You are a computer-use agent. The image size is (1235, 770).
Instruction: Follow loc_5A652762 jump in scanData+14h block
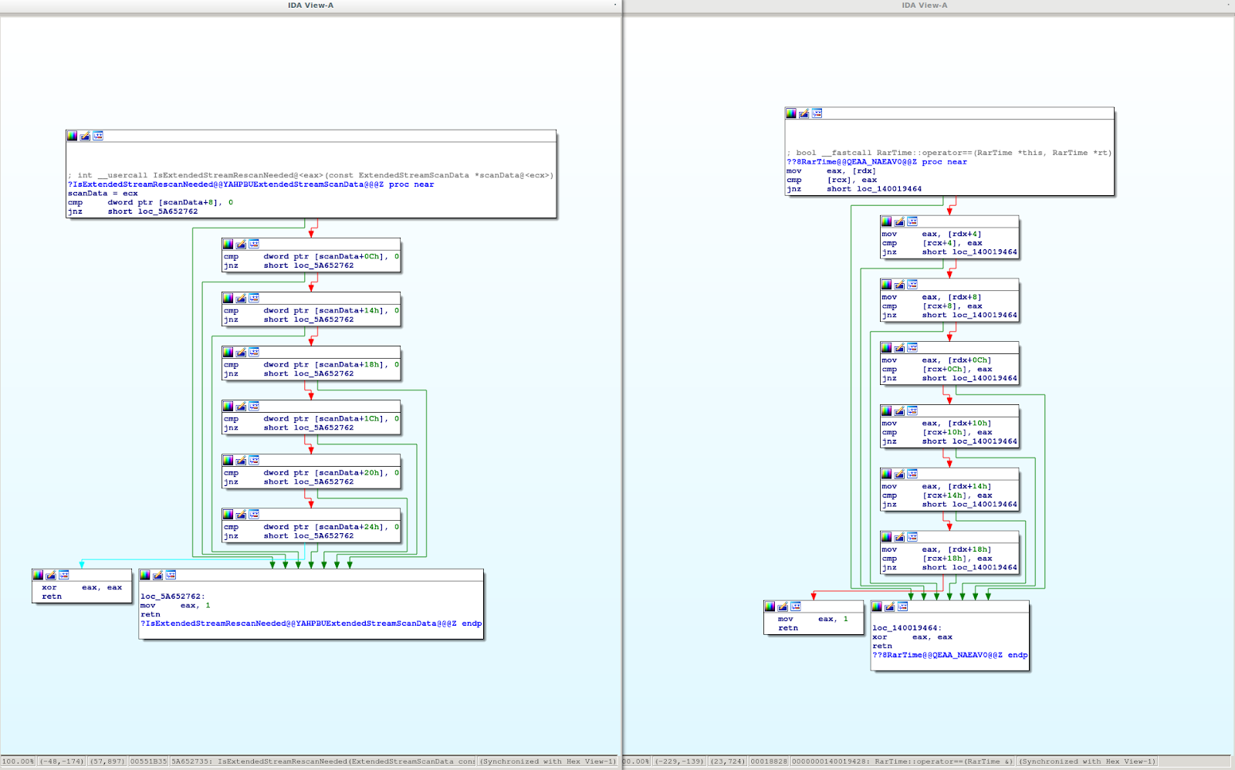tap(323, 319)
